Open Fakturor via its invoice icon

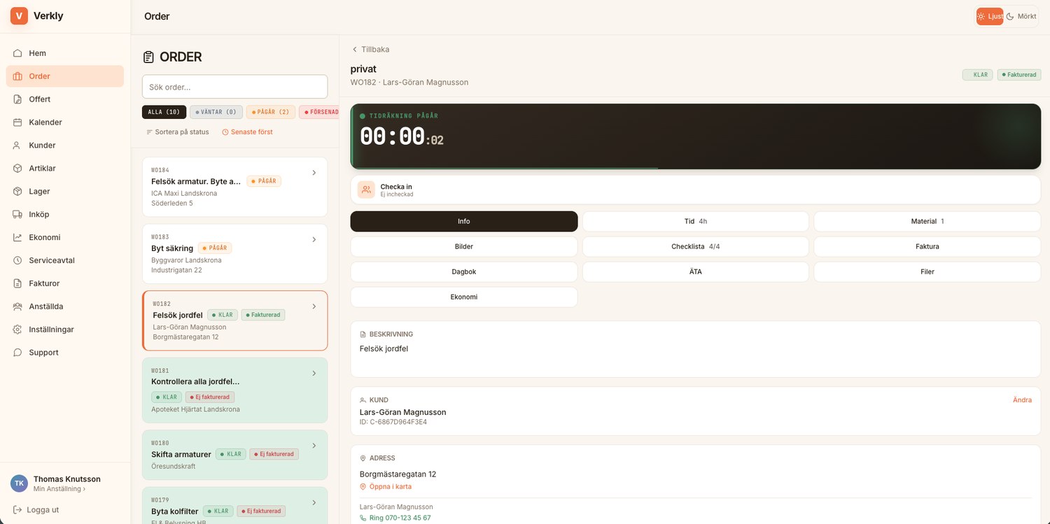(17, 283)
